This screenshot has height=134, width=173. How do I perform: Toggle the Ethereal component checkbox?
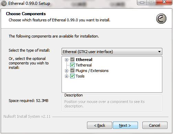tap(72, 60)
